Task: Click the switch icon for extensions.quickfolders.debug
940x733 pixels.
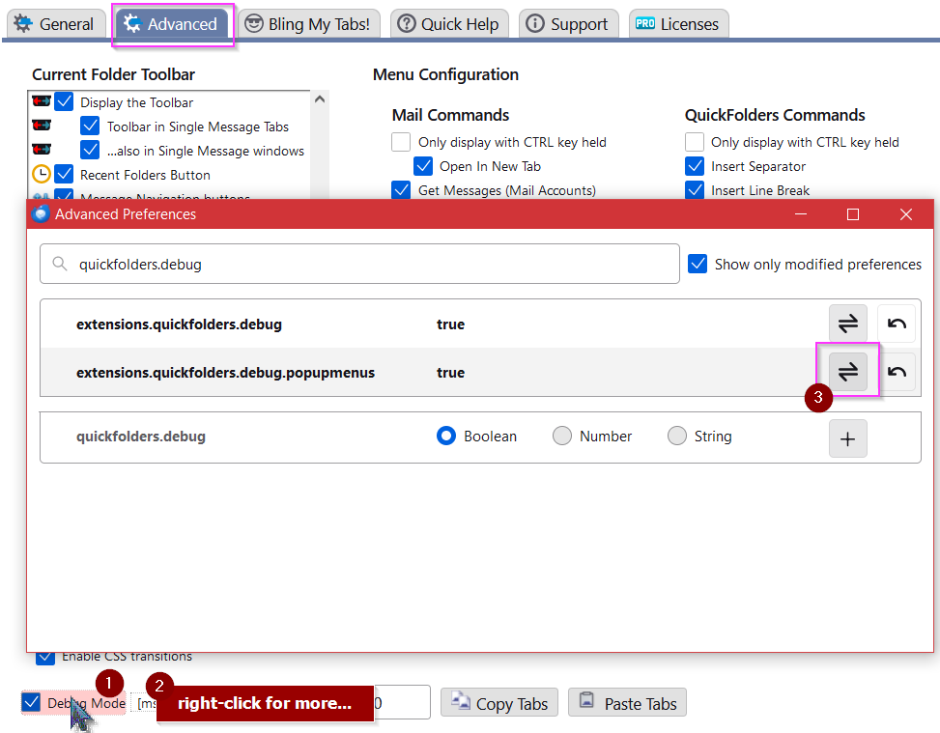Action: [847, 323]
